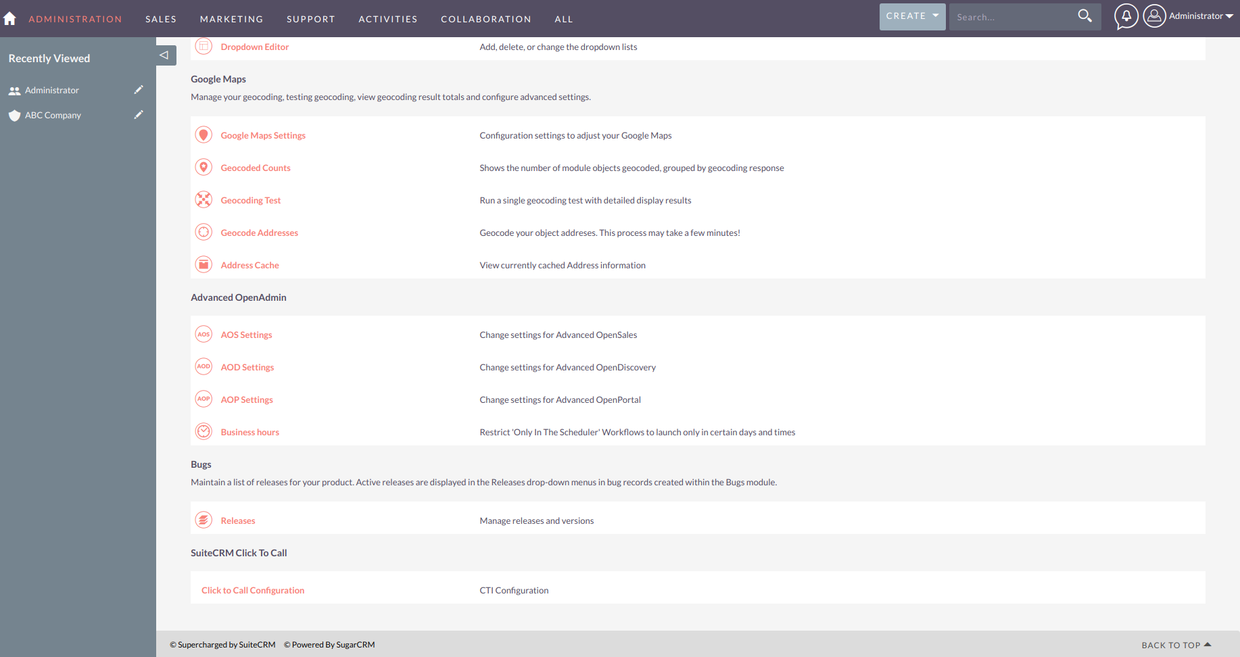Viewport: 1240px width, 657px height.
Task: Focus the Search input field
Action: click(x=1011, y=17)
